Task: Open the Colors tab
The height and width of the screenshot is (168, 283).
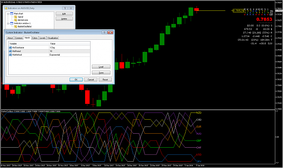Action: (35, 38)
